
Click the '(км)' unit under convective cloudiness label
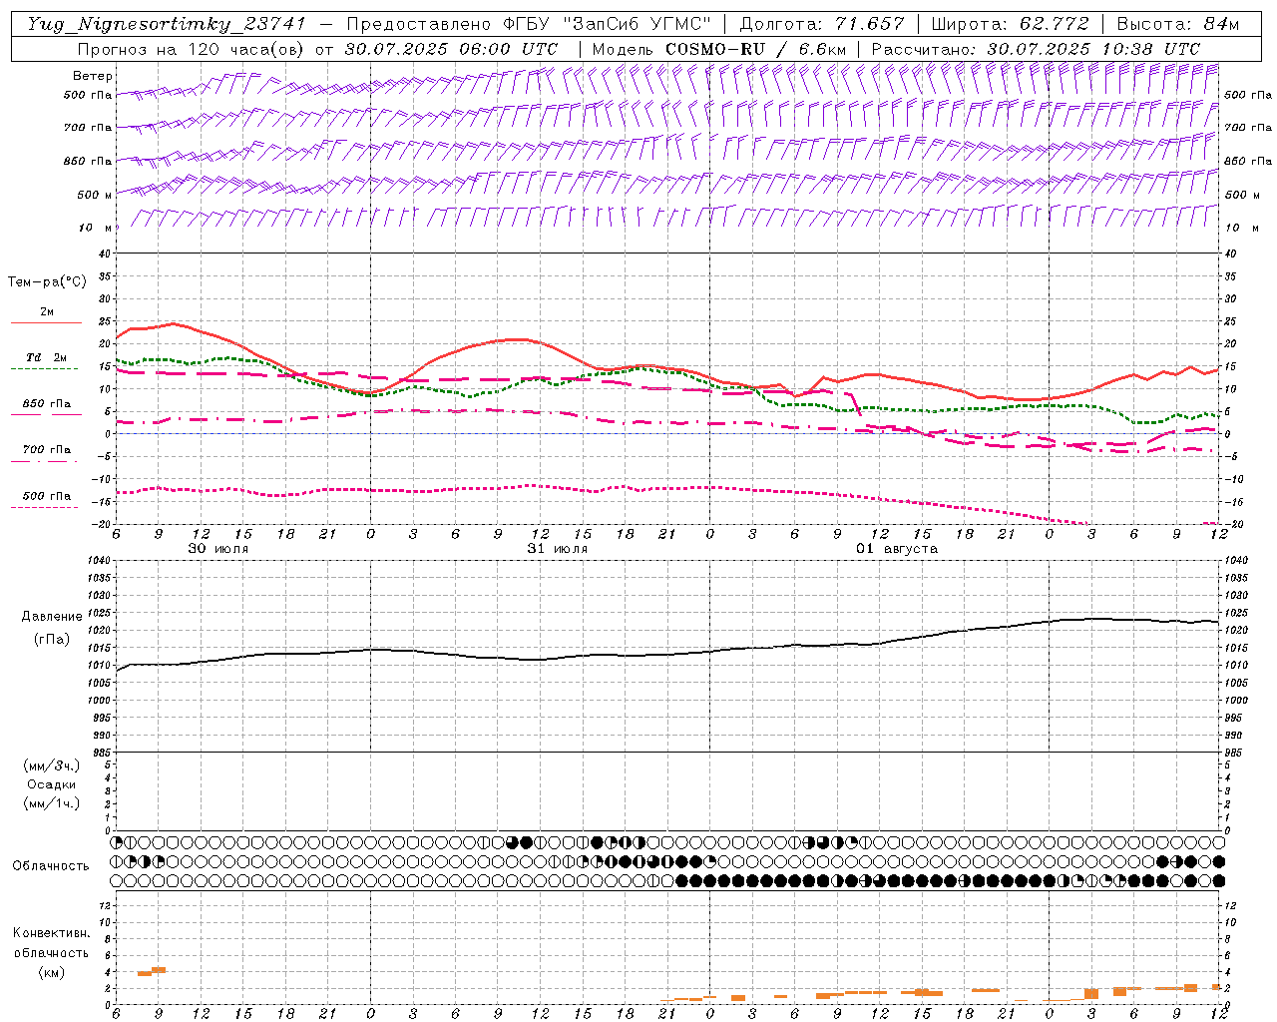(x=51, y=972)
